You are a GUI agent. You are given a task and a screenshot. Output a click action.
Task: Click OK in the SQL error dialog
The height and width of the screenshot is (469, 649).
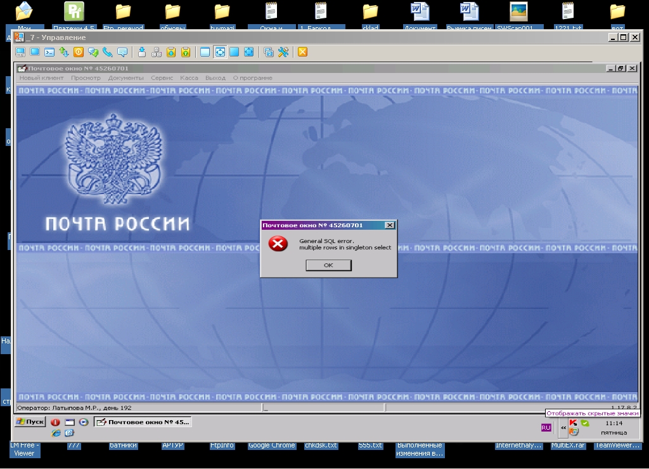click(329, 265)
